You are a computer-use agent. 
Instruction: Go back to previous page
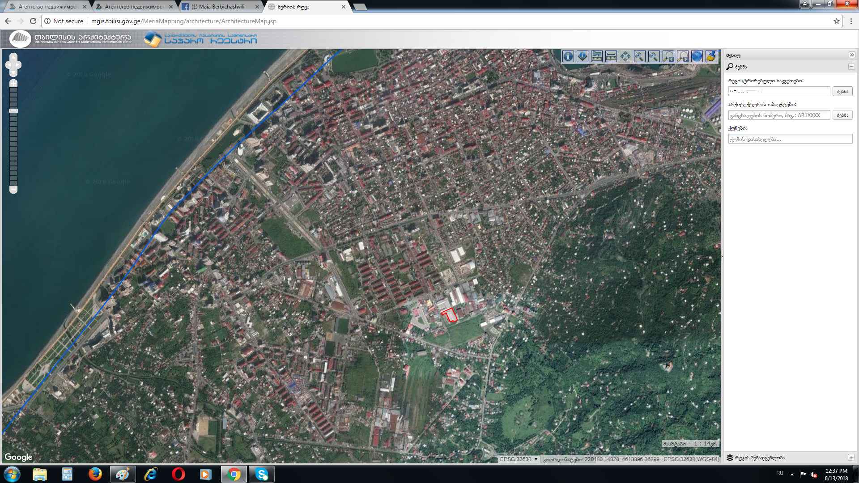pos(8,21)
